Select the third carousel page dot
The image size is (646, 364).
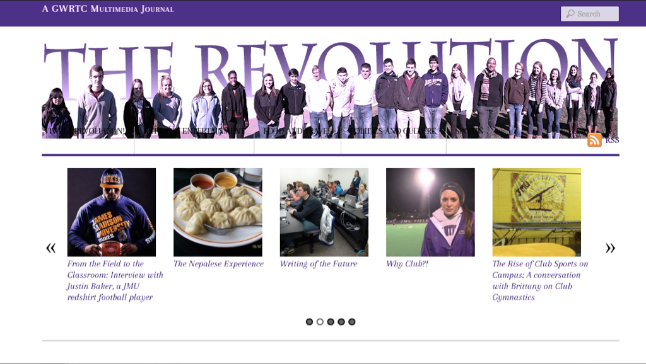tap(331, 322)
